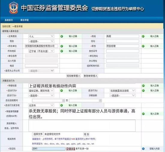165x152 pixels.
Task: Click the start date field of 违法违规期间
Action: 49,100
